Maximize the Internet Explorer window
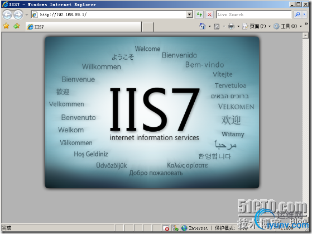The height and width of the screenshot is (234, 312). tap(299, 4)
